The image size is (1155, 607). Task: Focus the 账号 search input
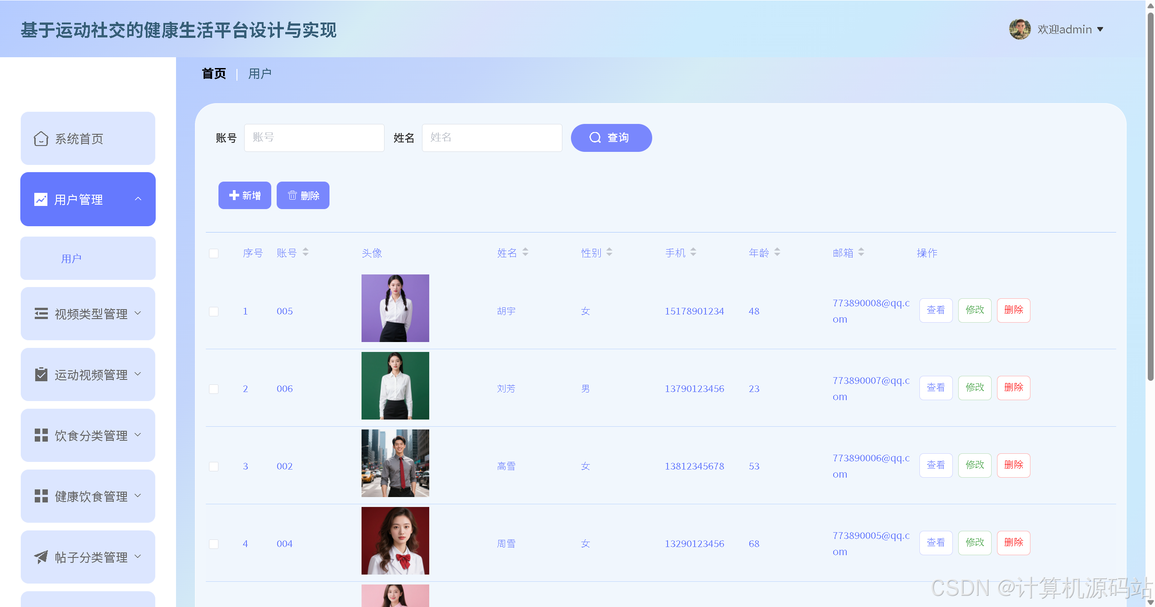(x=314, y=137)
